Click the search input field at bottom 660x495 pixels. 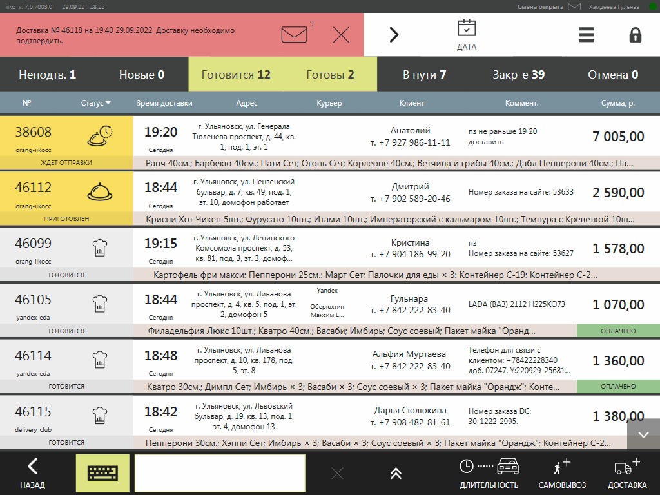[220, 473]
